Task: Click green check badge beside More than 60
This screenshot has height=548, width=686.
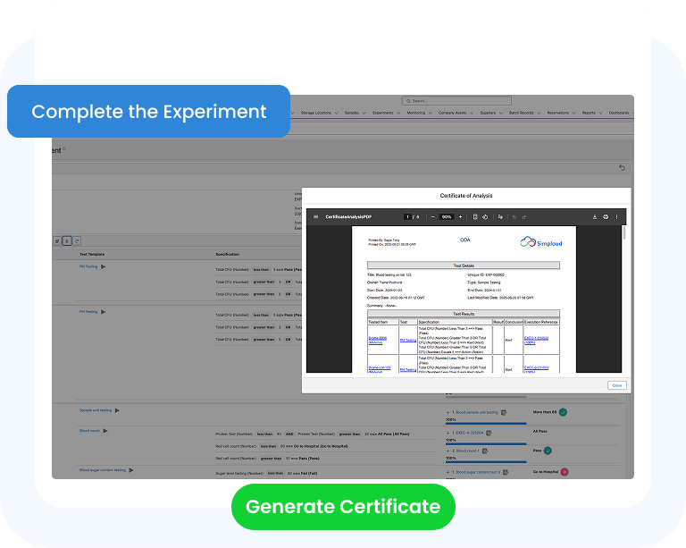Action: pyautogui.click(x=563, y=412)
